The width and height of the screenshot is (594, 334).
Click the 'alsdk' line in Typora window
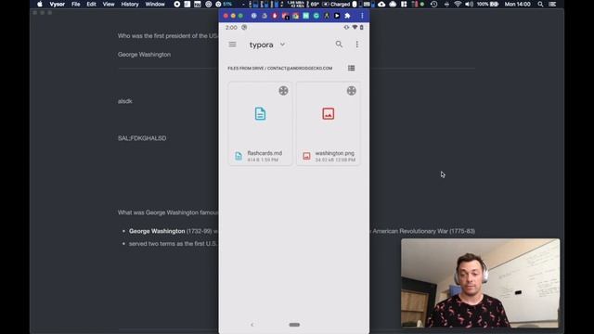point(124,101)
